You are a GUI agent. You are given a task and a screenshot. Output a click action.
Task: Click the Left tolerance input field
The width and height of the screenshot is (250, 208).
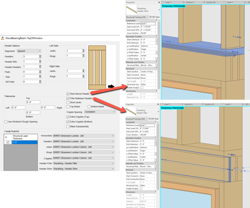click(18, 108)
